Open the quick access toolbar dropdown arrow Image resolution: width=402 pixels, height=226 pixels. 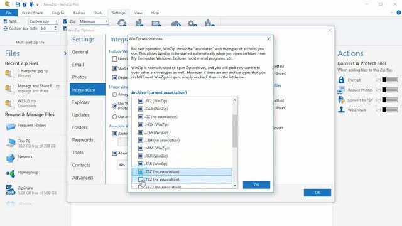38,4
